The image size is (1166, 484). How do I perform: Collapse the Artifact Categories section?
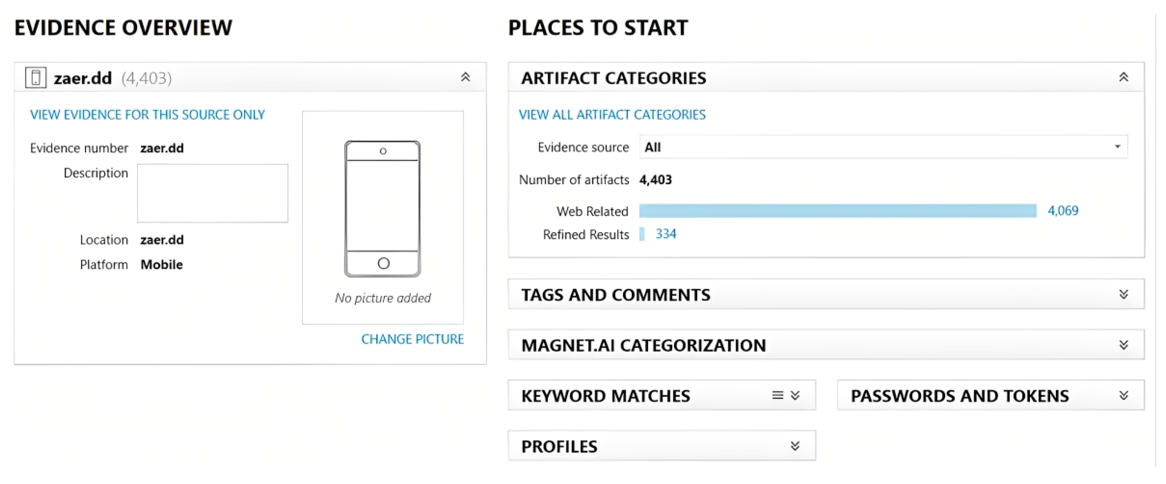1124,77
